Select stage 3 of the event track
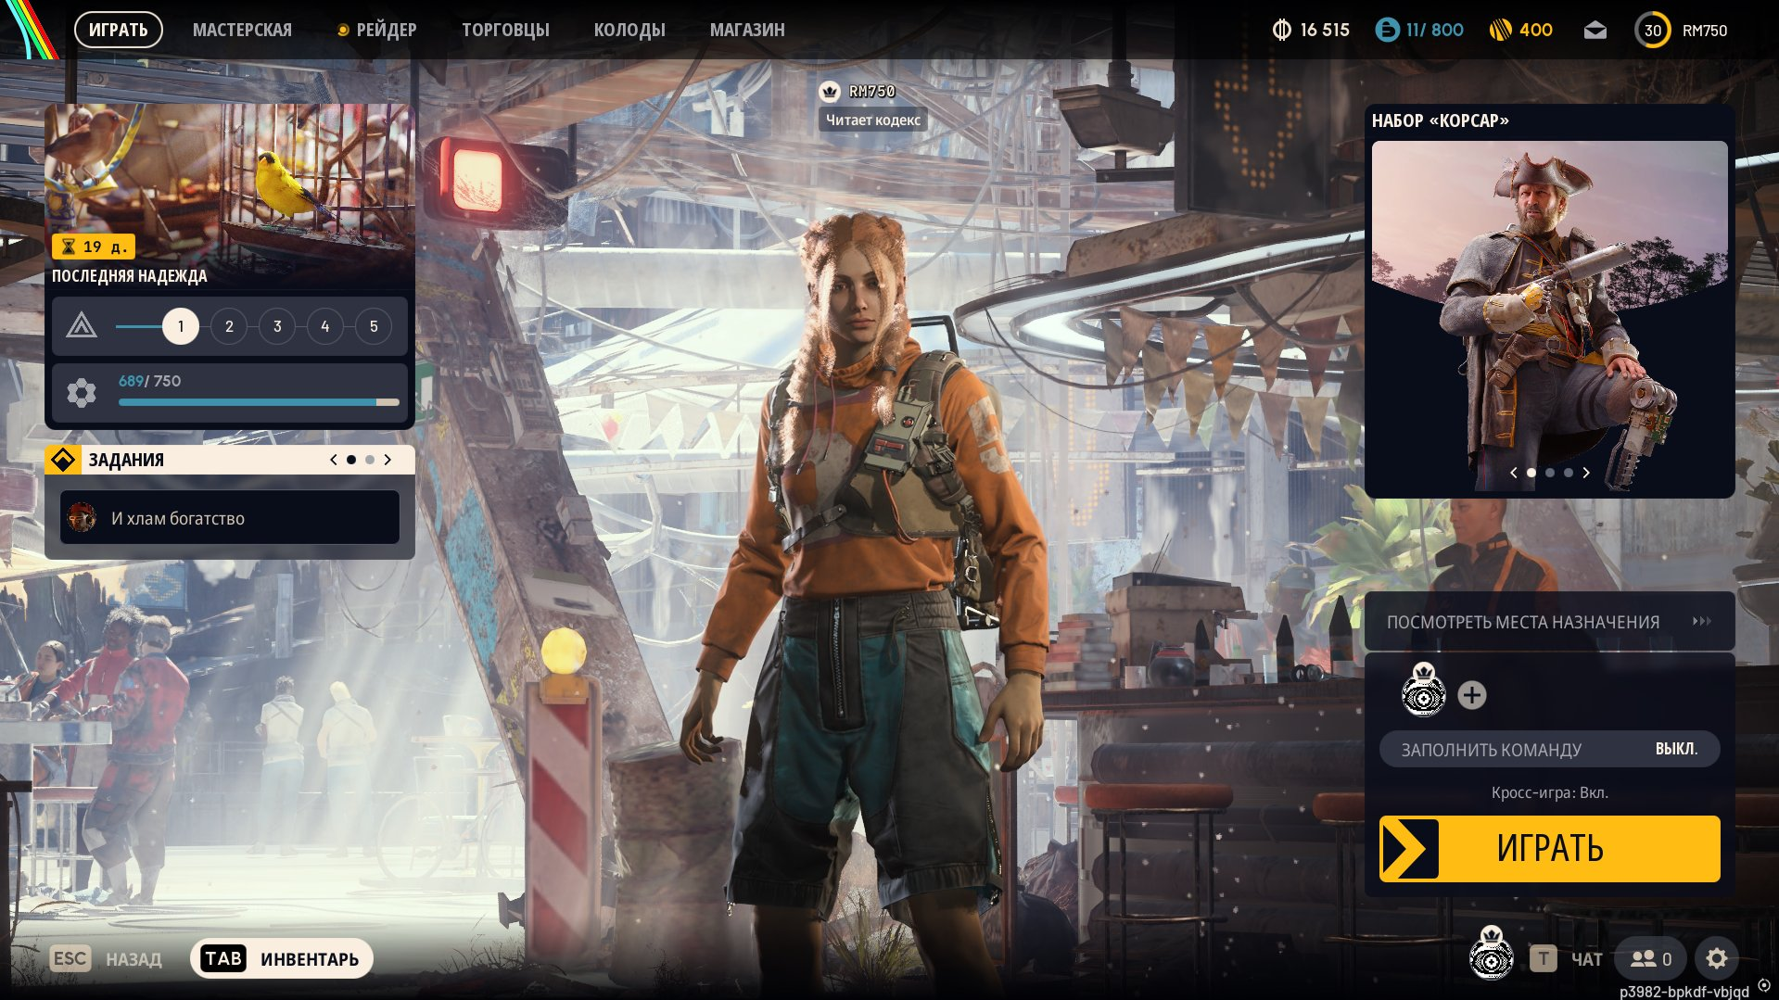The width and height of the screenshot is (1779, 1000). point(277,326)
